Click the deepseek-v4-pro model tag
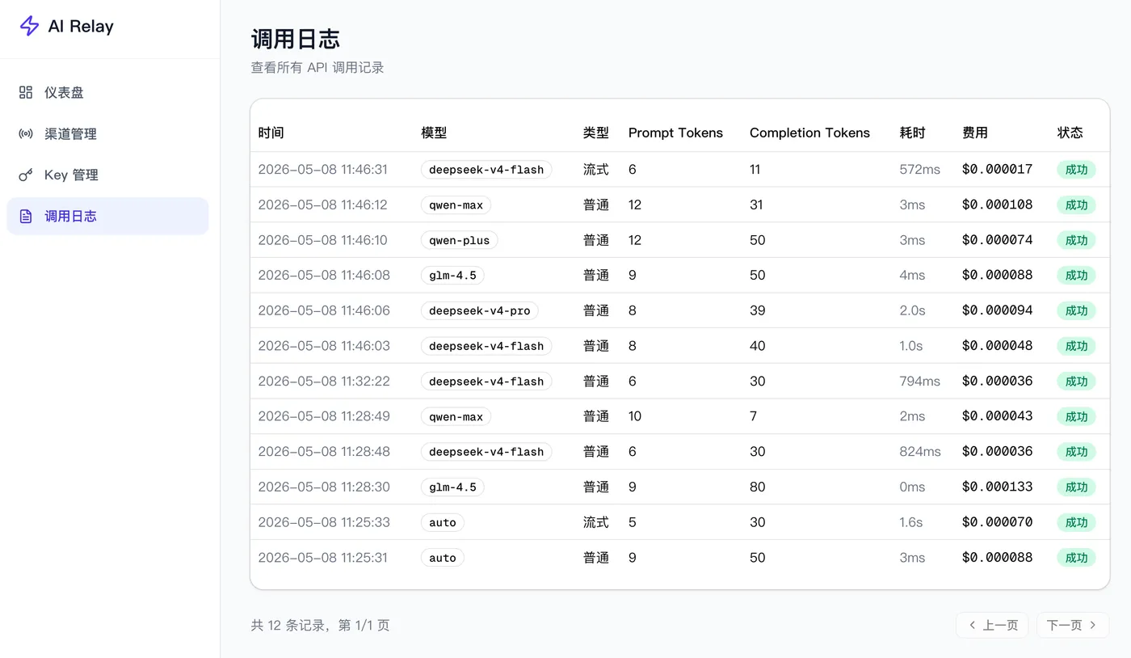 480,310
